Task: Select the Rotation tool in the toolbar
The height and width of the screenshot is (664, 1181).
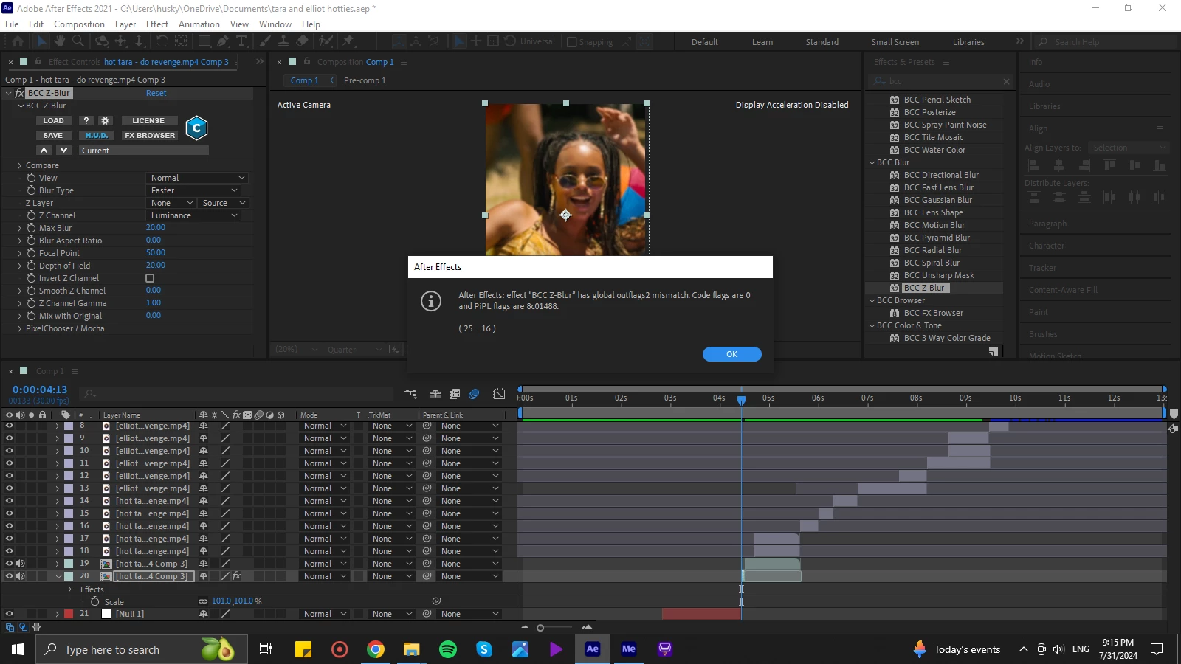Action: pyautogui.click(x=162, y=41)
